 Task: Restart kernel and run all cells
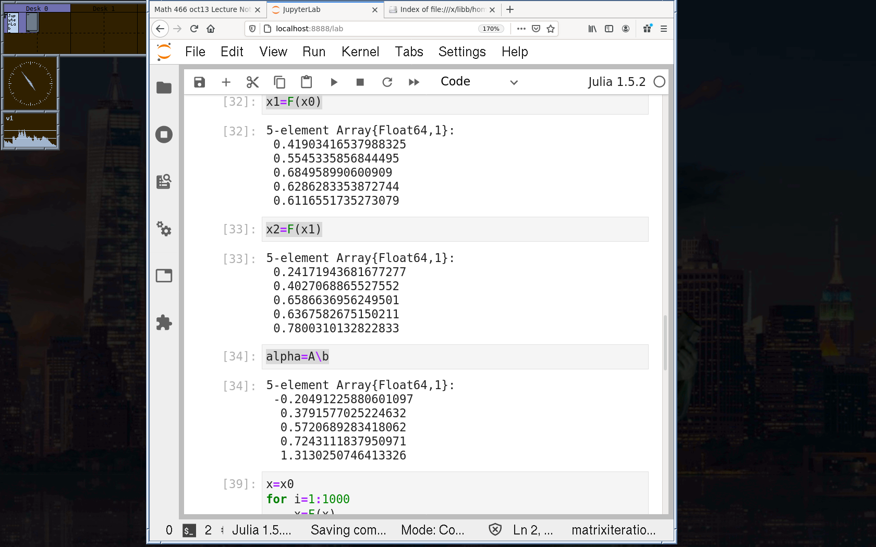[414, 82]
